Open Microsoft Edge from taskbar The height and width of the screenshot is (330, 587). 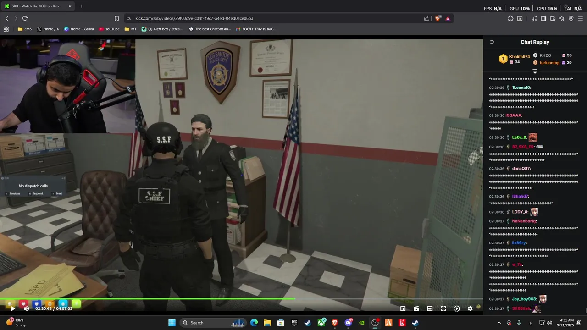(254, 323)
